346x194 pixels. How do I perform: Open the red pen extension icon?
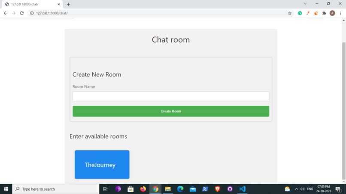click(308, 13)
